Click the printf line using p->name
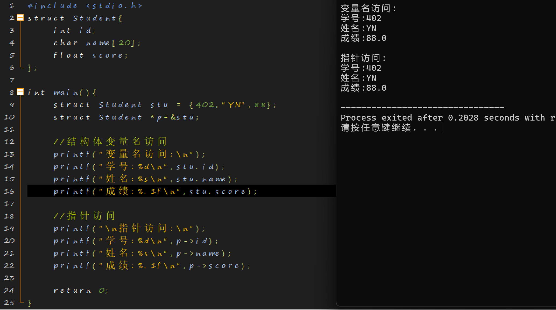Screen dimensions: 556x310 (x=142, y=253)
